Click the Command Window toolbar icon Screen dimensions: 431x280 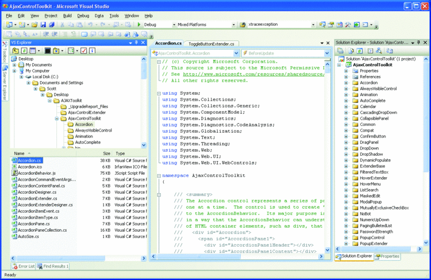click(365, 25)
